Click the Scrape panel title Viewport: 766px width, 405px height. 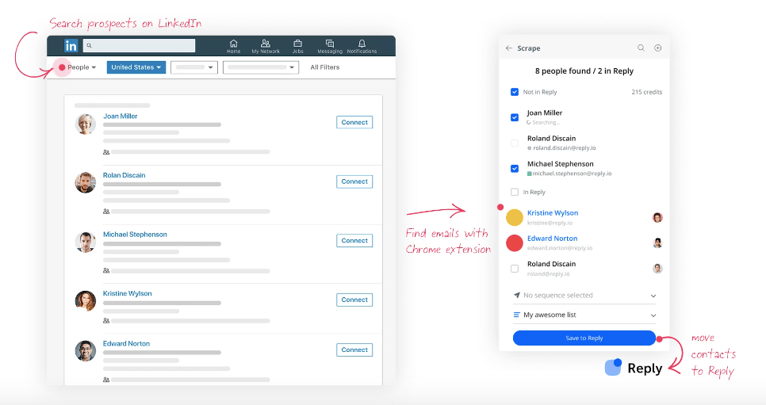point(529,48)
